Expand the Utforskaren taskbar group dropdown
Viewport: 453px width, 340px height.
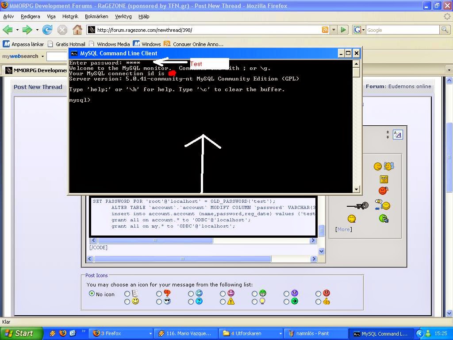(x=280, y=333)
